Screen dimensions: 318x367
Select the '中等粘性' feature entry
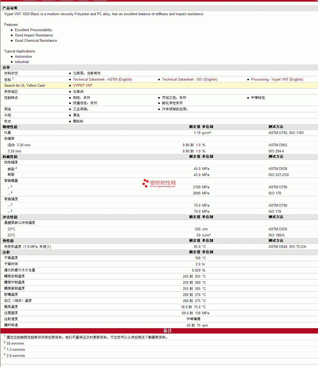(258, 98)
